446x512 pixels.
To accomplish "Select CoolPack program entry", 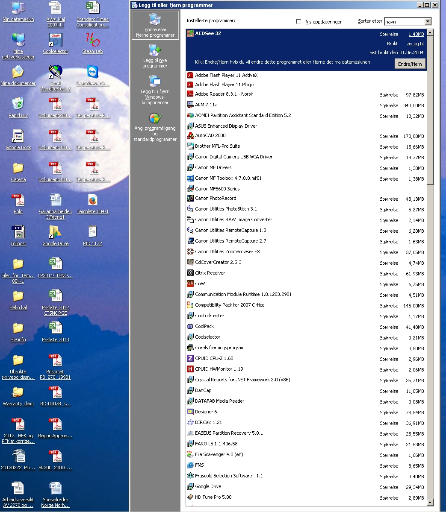I will 306,327.
